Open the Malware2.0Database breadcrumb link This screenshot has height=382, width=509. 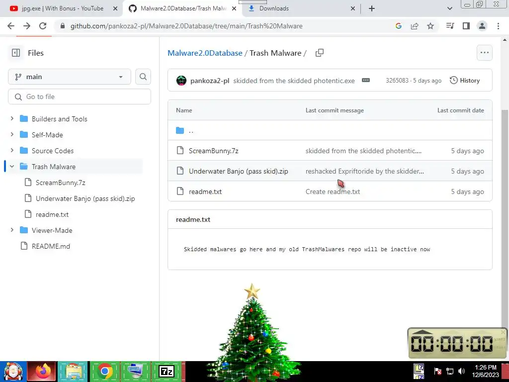pyautogui.click(x=205, y=53)
